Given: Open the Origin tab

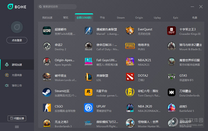Looking at the screenshot, I should (139, 18).
